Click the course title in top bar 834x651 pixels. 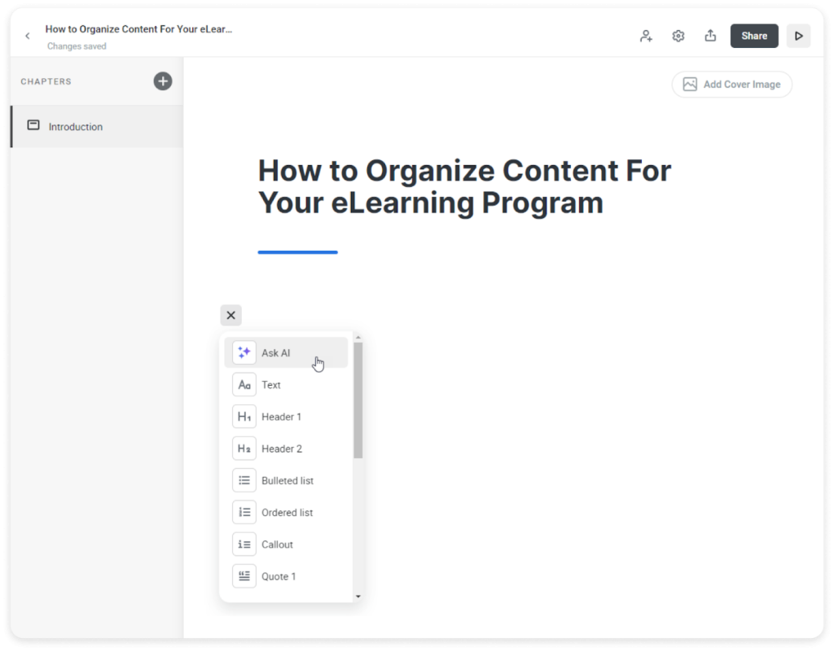coord(138,29)
